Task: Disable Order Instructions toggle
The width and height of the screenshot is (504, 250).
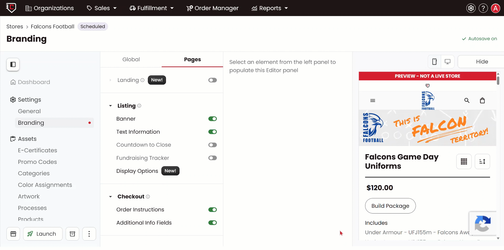Action: pos(213,210)
